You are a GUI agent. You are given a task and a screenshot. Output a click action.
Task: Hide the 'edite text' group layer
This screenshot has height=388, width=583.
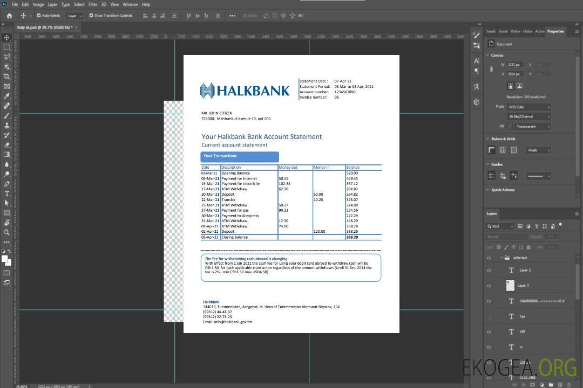[x=489, y=258]
